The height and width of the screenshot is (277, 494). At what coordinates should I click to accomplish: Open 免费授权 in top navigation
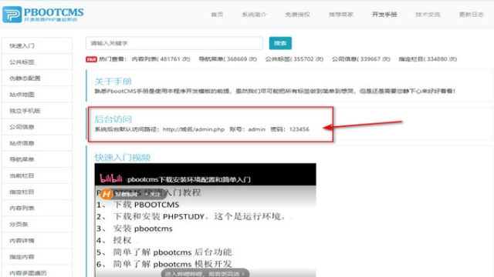297,15
